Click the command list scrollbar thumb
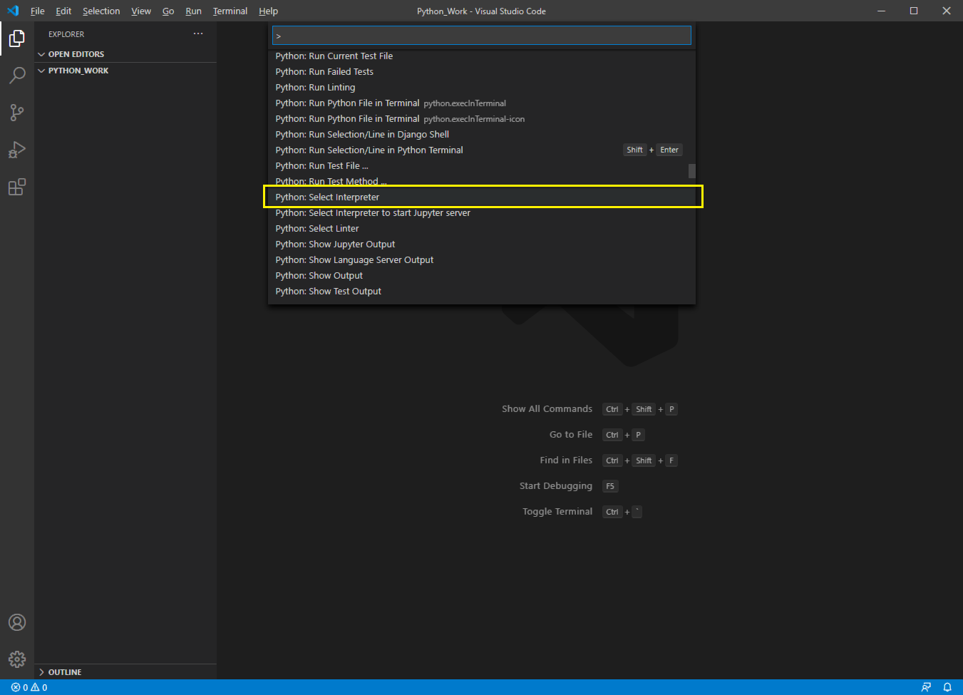The width and height of the screenshot is (963, 695). [x=691, y=171]
